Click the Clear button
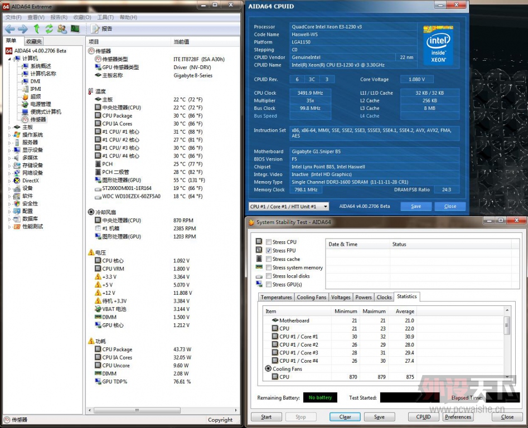The width and height of the screenshot is (528, 428). tap(345, 416)
